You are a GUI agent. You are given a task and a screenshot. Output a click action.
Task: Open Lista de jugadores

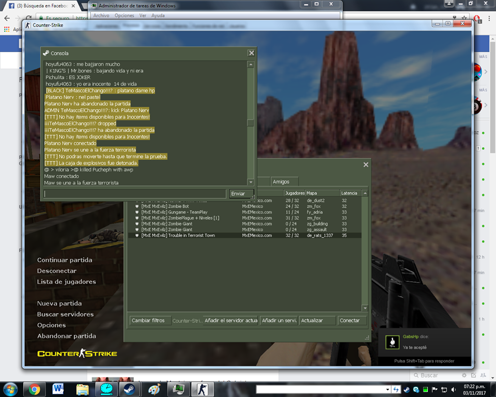[67, 281]
